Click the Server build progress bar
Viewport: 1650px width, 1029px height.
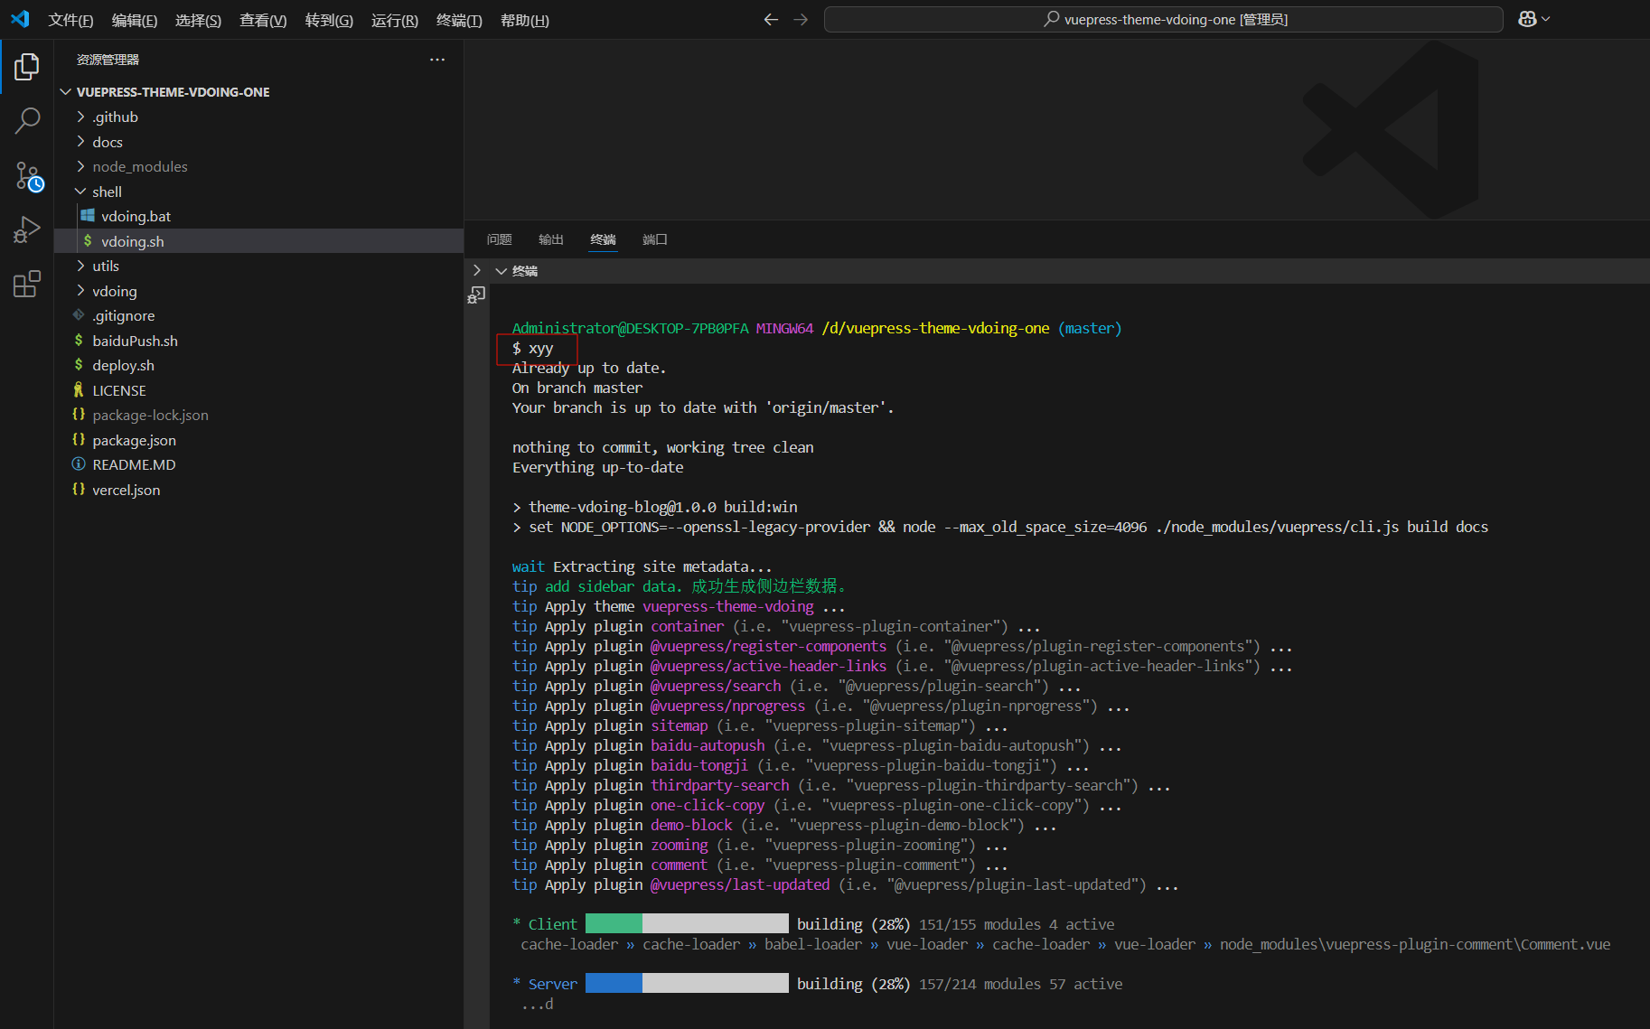pos(687,983)
